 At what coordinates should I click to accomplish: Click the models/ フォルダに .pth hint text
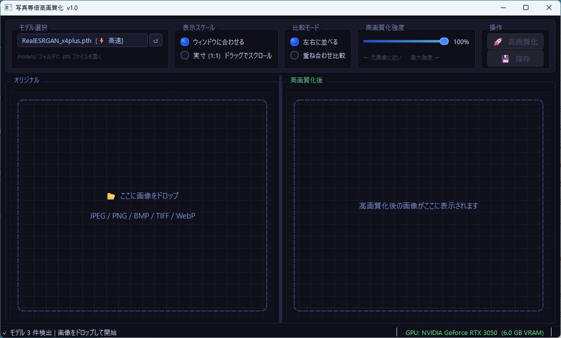pyautogui.click(x=60, y=56)
